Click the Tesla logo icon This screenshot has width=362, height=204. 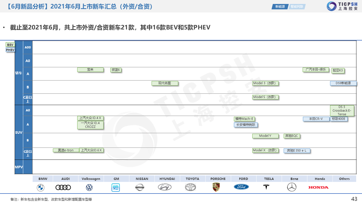[266, 187]
